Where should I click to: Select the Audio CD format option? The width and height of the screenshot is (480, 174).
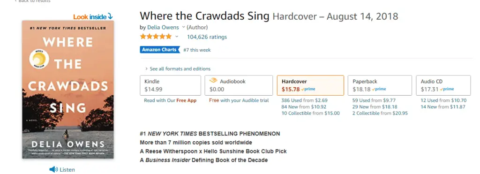443,85
